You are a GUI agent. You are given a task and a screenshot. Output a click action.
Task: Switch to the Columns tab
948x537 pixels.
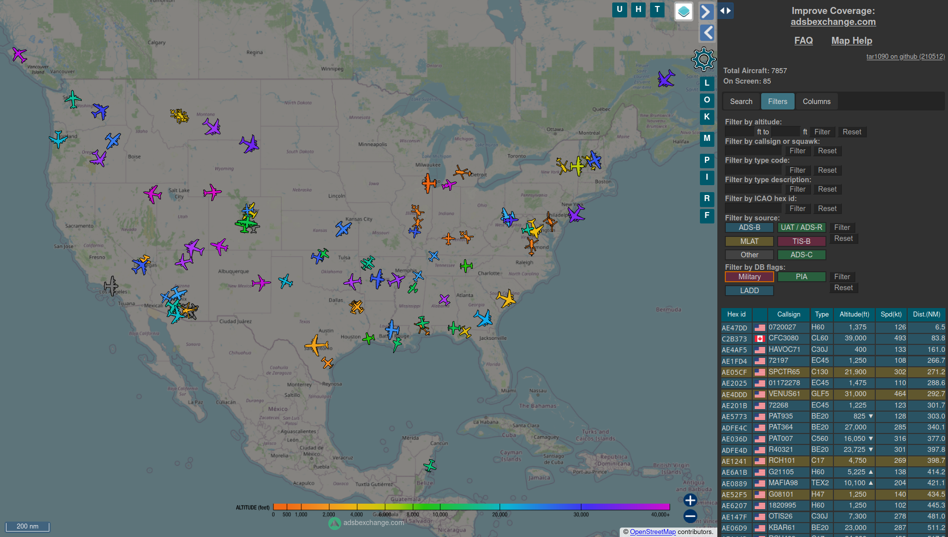pos(816,102)
